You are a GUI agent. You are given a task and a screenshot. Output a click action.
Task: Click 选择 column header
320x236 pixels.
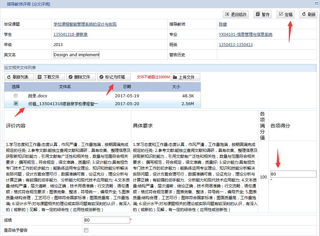click(x=16, y=87)
